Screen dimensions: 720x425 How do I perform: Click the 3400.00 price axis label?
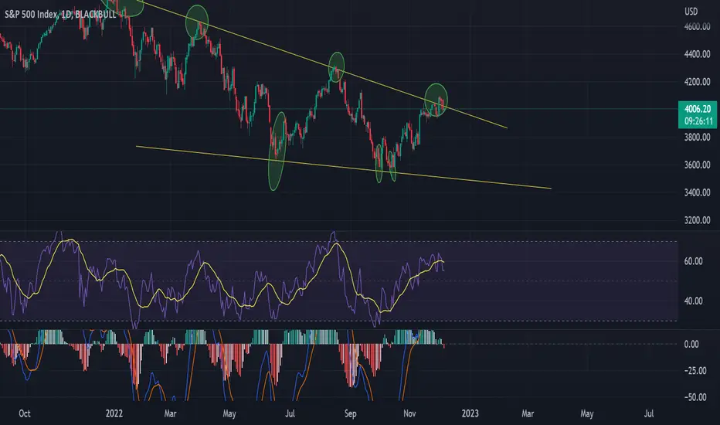(697, 192)
